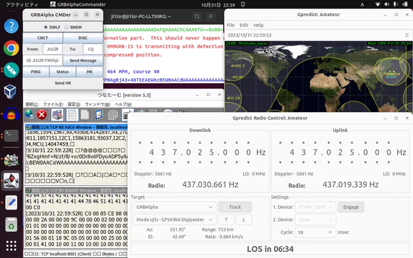Click the To field containing CQ
413x258 pixels.
pyautogui.click(x=92, y=49)
